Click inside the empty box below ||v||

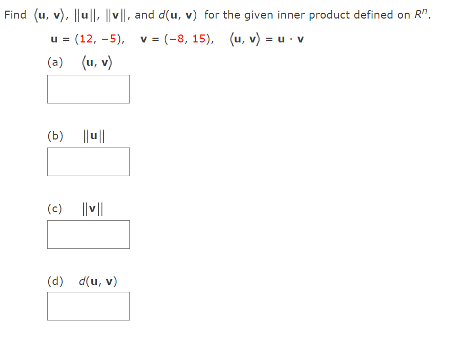[88, 234]
